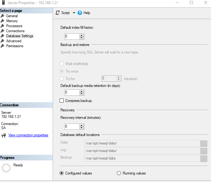Decrease the Try for minutes value
The width and height of the screenshot is (211, 182).
pyautogui.click(x=118, y=80)
